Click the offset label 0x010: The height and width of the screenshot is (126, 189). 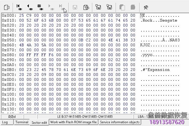click(x=9, y=20)
